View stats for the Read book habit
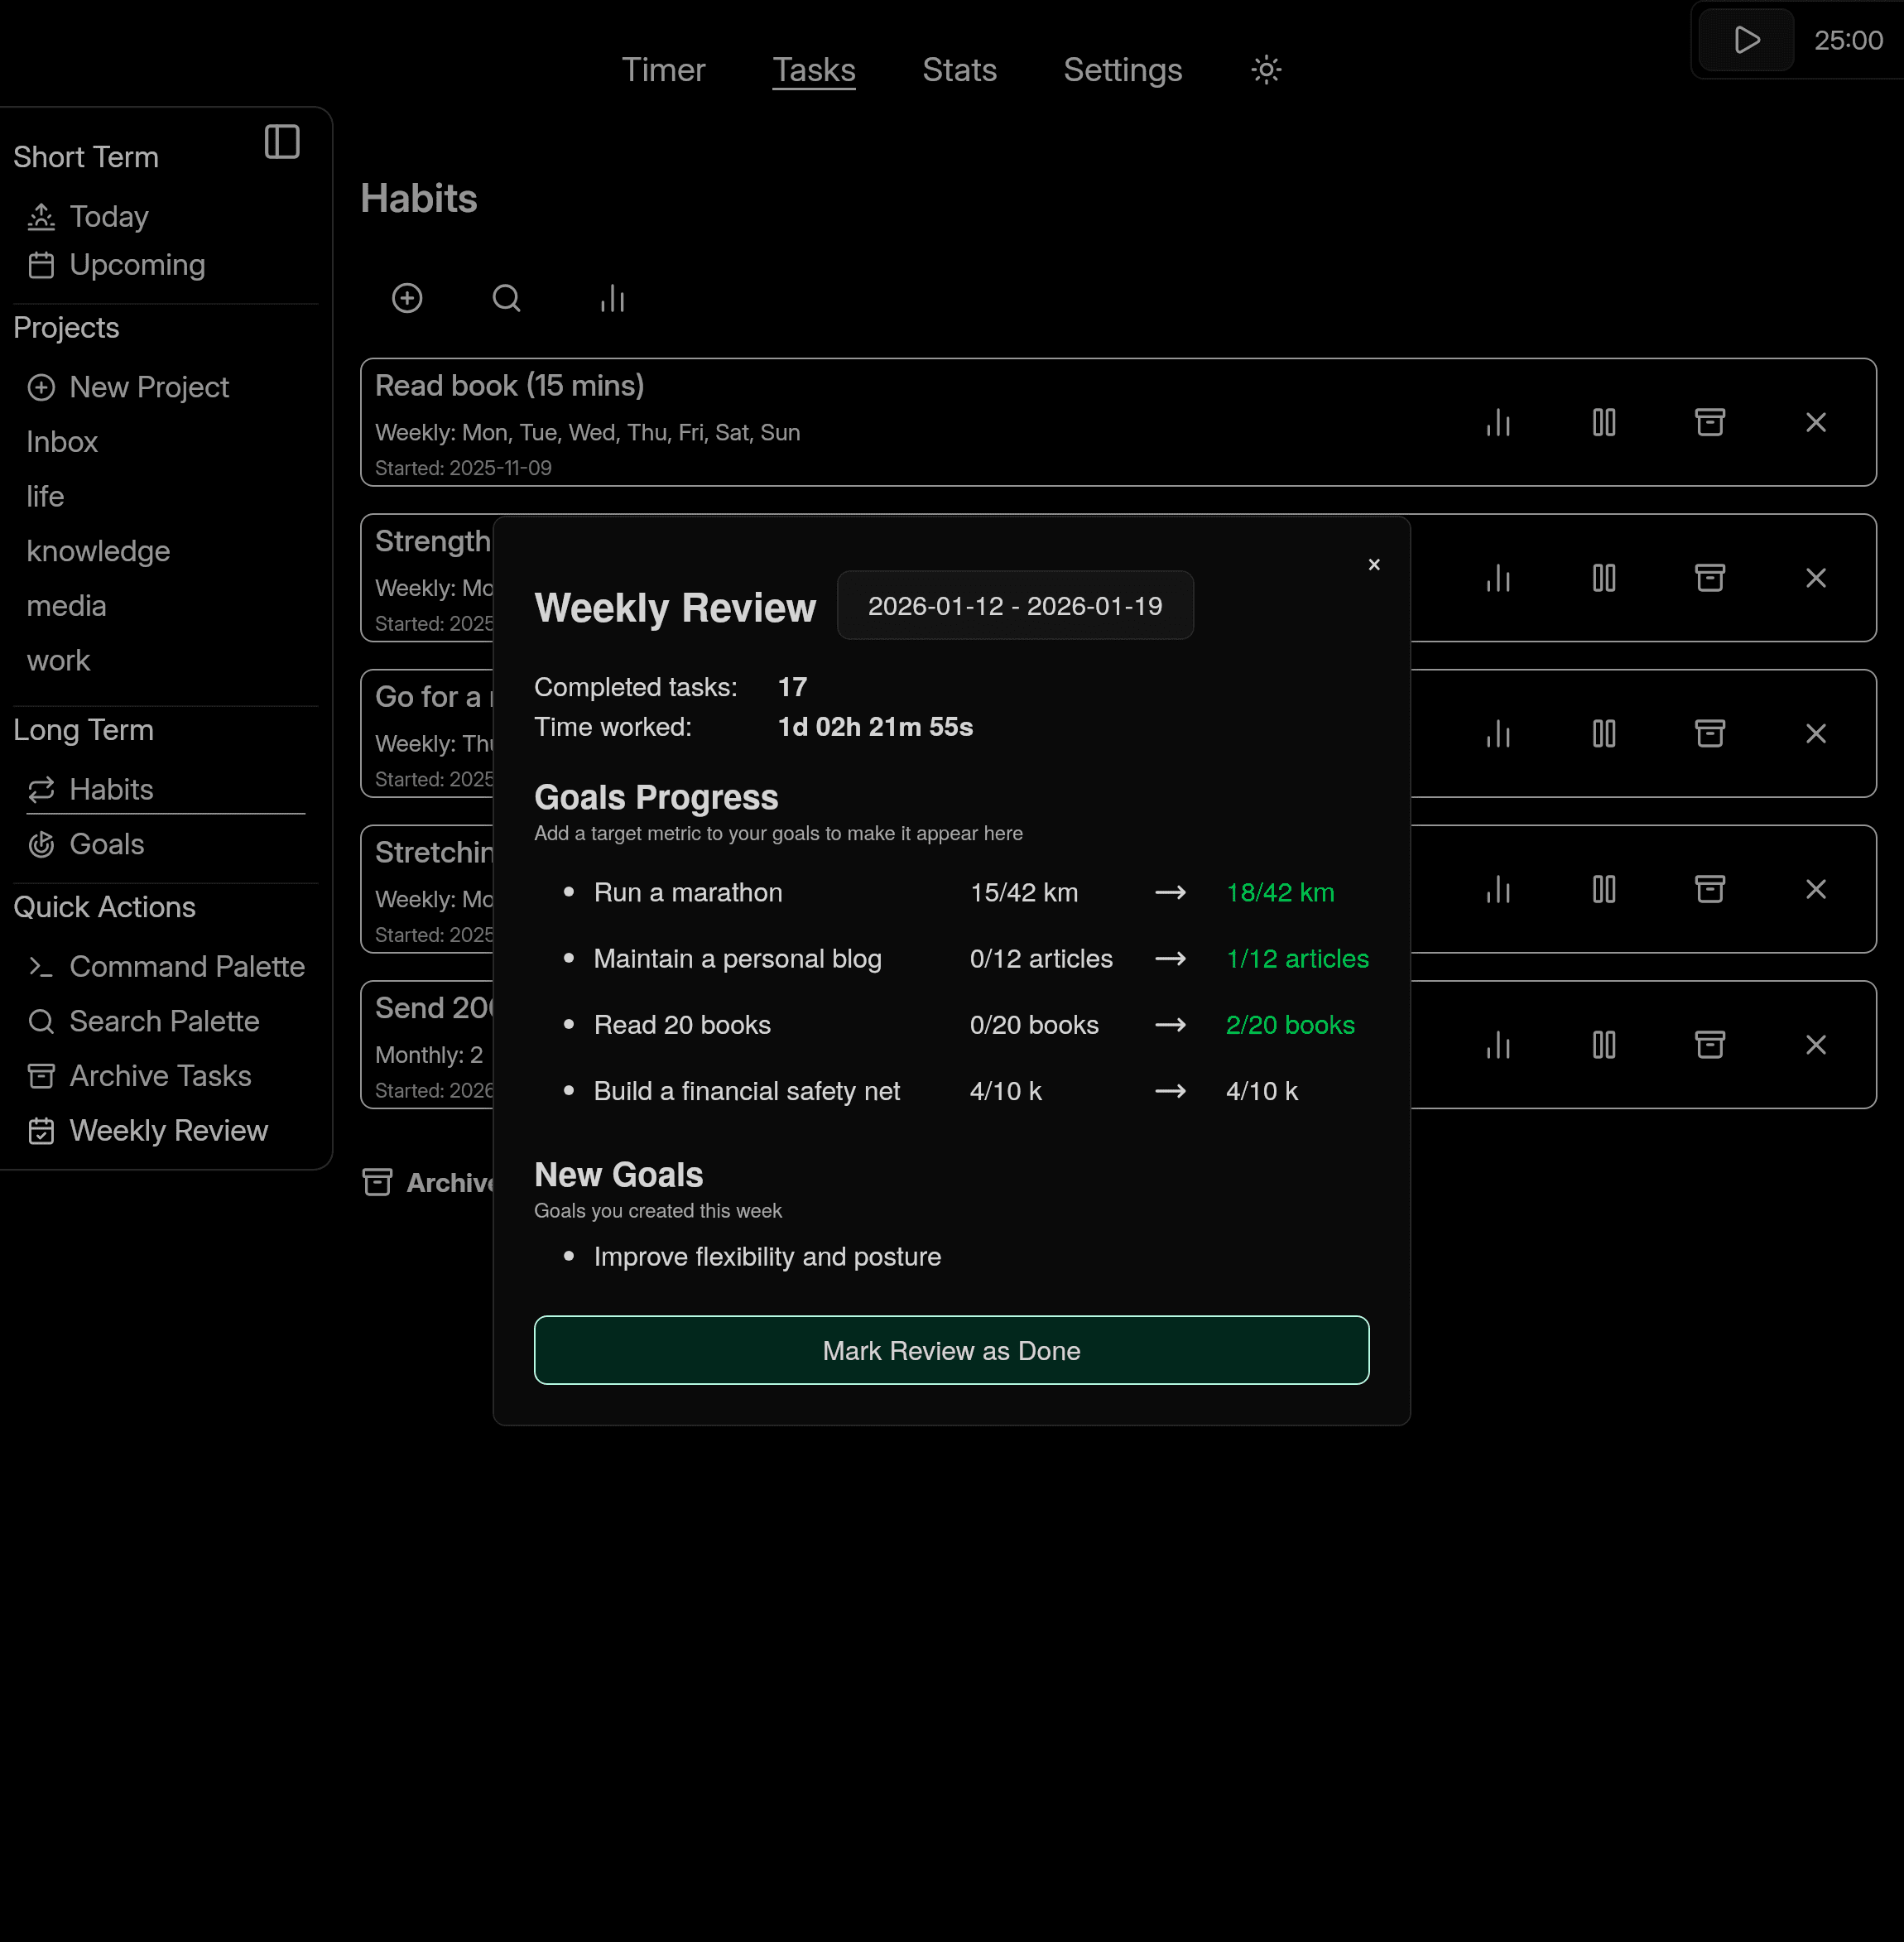The height and width of the screenshot is (1942, 1904). (1497, 422)
